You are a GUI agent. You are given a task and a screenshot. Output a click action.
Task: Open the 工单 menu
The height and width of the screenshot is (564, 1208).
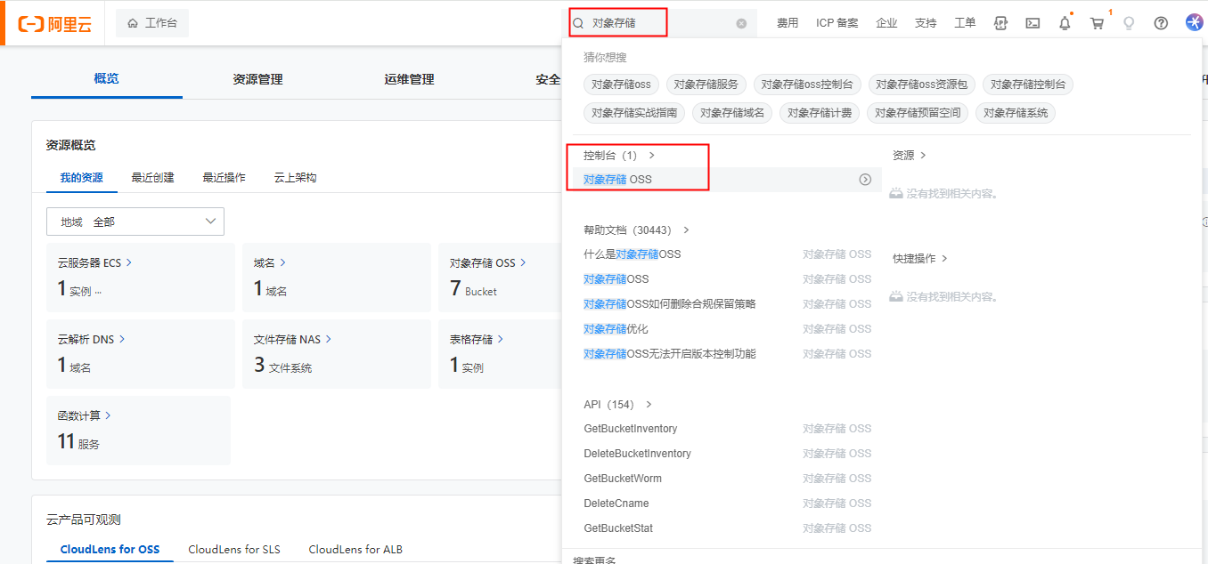tap(965, 23)
